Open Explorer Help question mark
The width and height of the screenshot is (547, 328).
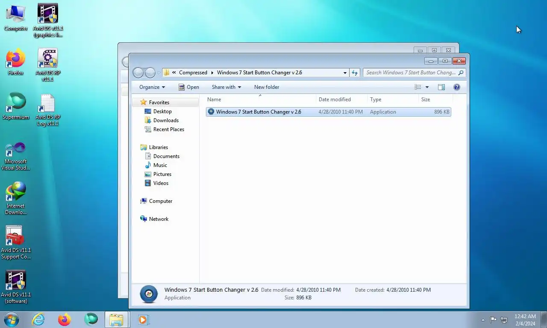point(457,87)
